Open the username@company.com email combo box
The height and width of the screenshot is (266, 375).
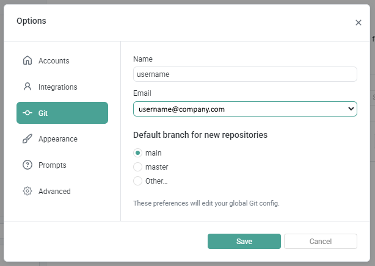[245, 109]
